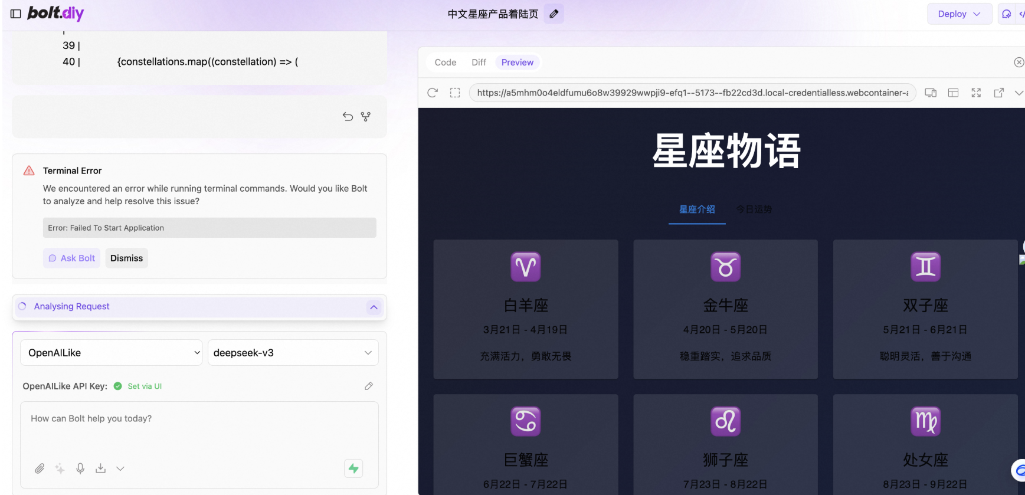1025x495 pixels.
Task: Click the bolt.diy logo
Action: click(56, 13)
